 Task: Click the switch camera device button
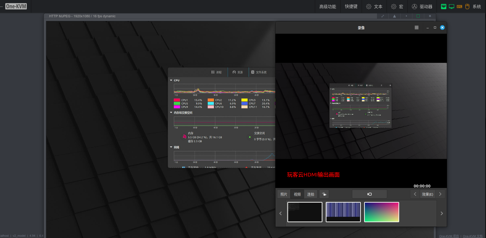click(324, 194)
